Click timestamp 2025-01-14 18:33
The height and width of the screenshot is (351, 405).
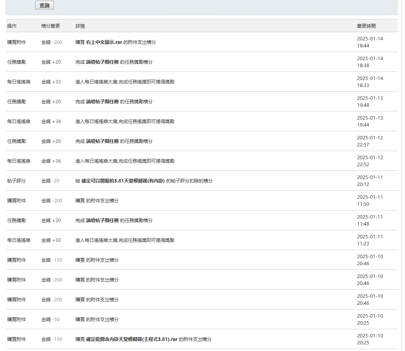coord(370,82)
